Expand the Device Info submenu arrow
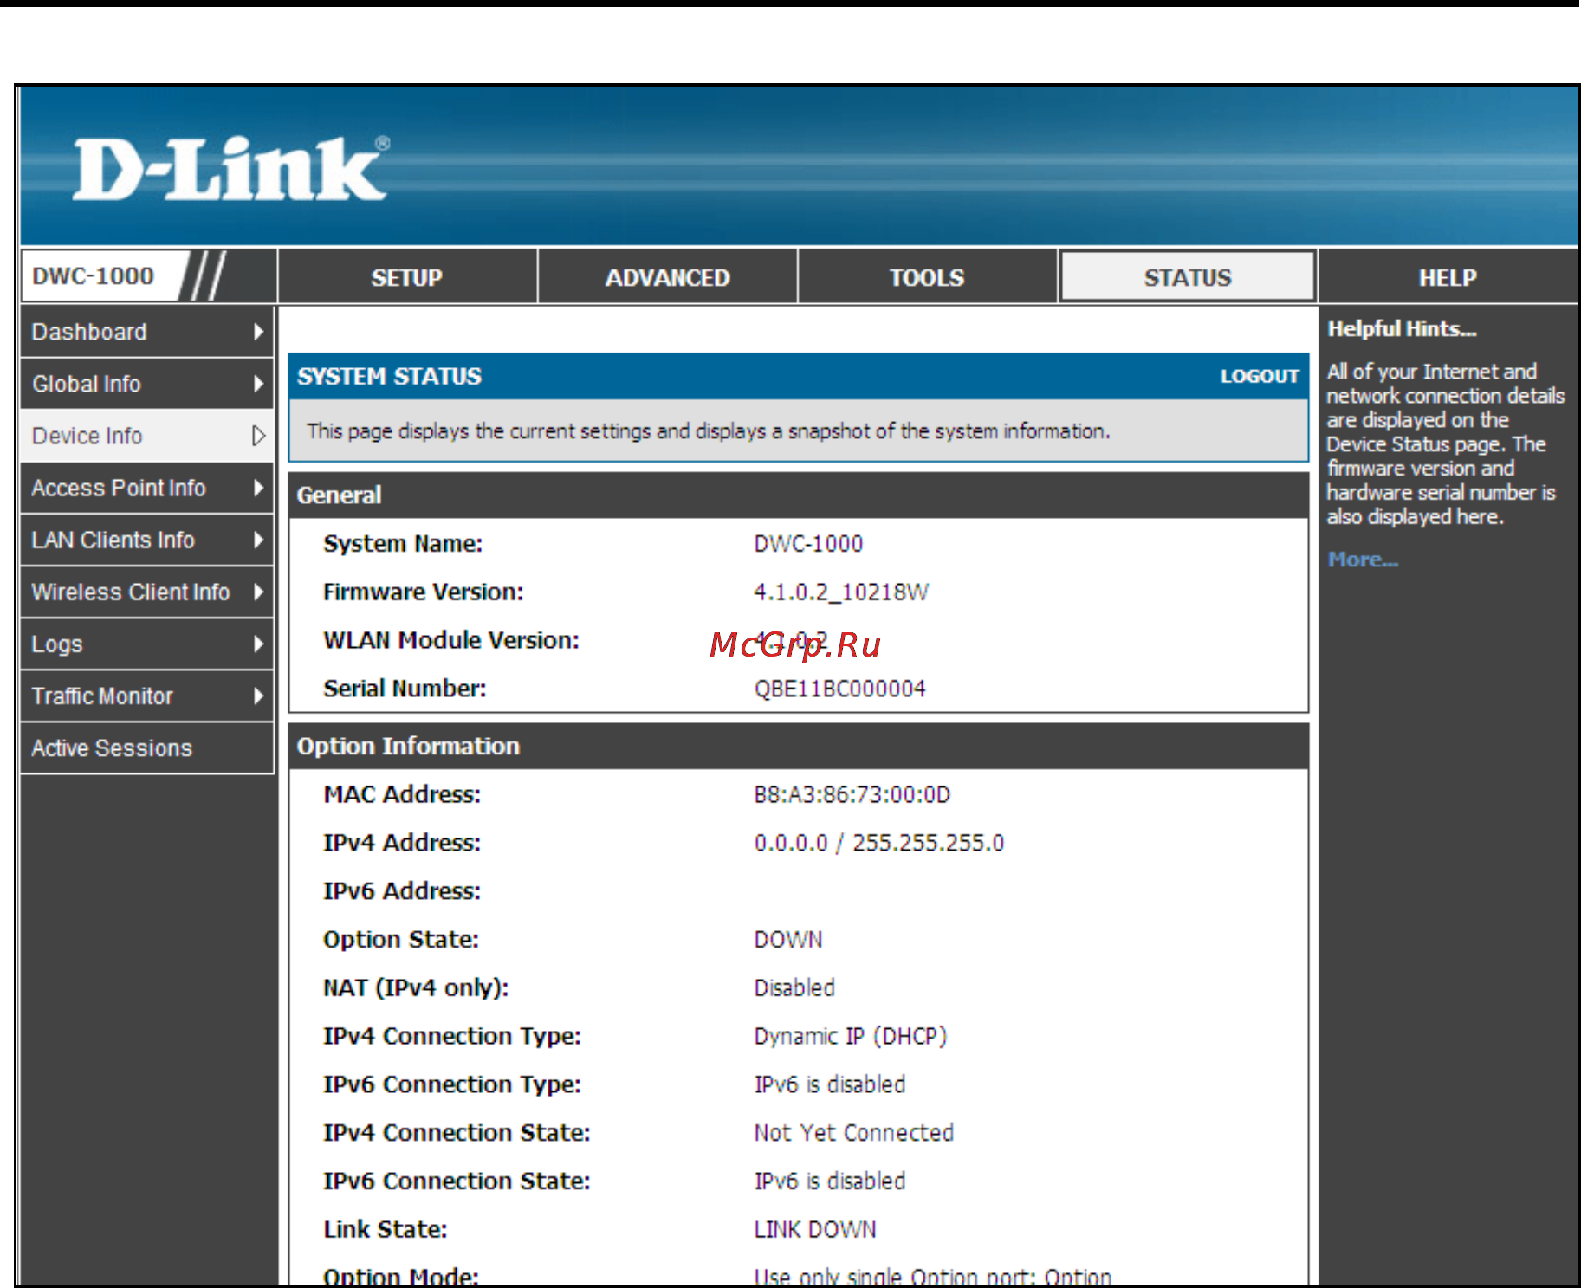Viewport: 1581px width, 1288px height. 258,436
